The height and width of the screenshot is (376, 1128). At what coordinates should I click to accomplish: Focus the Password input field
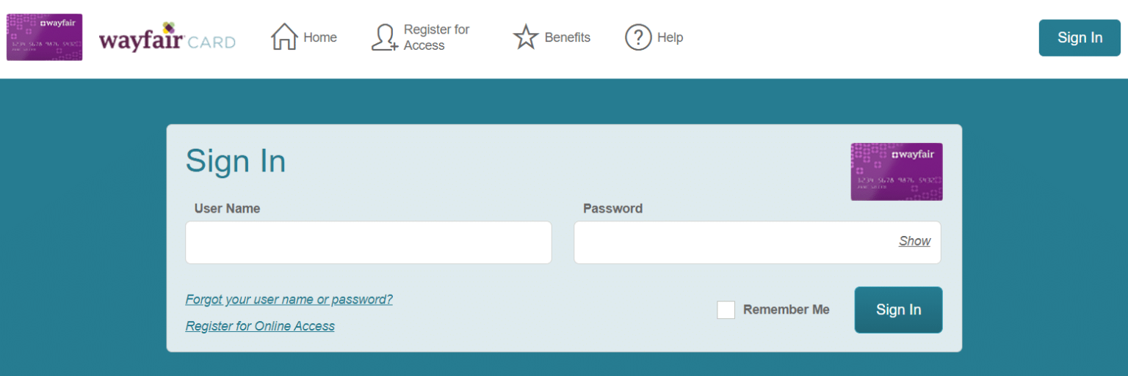(x=757, y=243)
